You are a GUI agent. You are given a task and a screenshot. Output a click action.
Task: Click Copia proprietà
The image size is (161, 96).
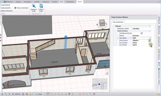(6, 8)
